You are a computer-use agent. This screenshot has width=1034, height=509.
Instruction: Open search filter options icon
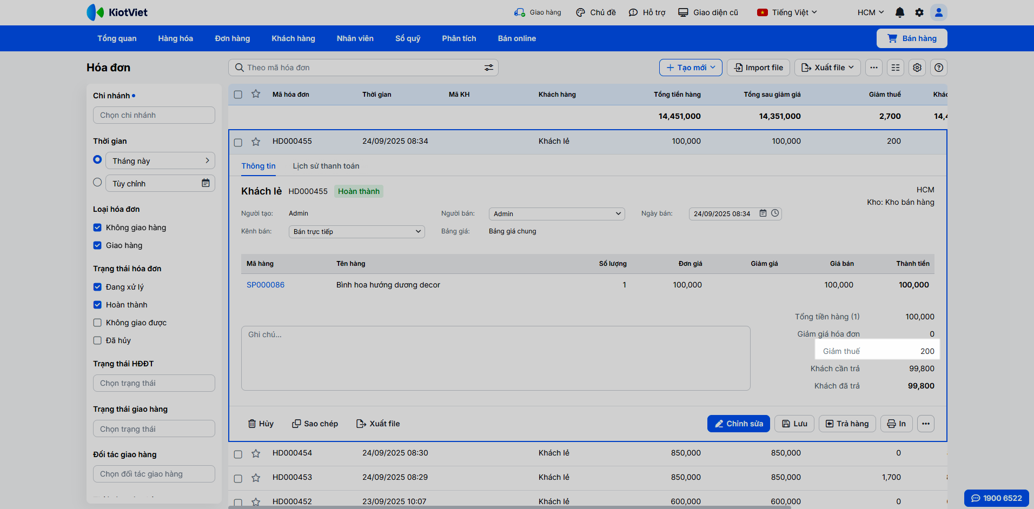pyautogui.click(x=488, y=68)
